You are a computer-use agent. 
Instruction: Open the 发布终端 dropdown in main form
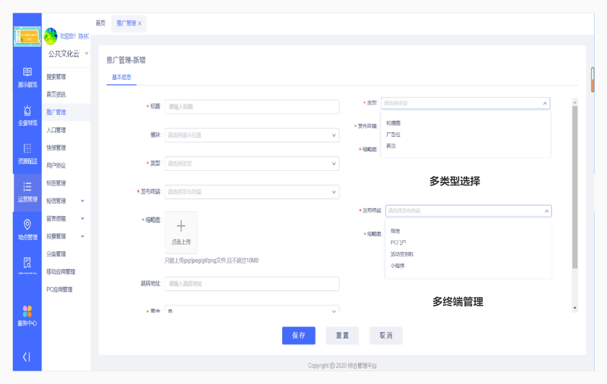pos(252,192)
